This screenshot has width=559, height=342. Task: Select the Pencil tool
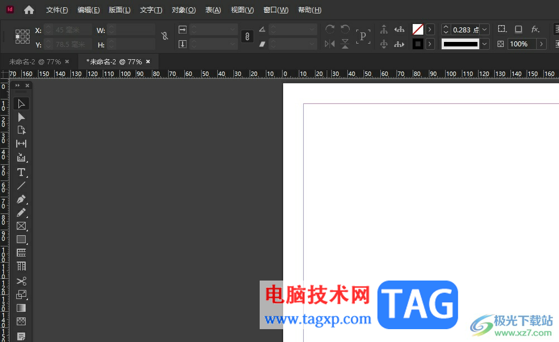[x=21, y=212]
